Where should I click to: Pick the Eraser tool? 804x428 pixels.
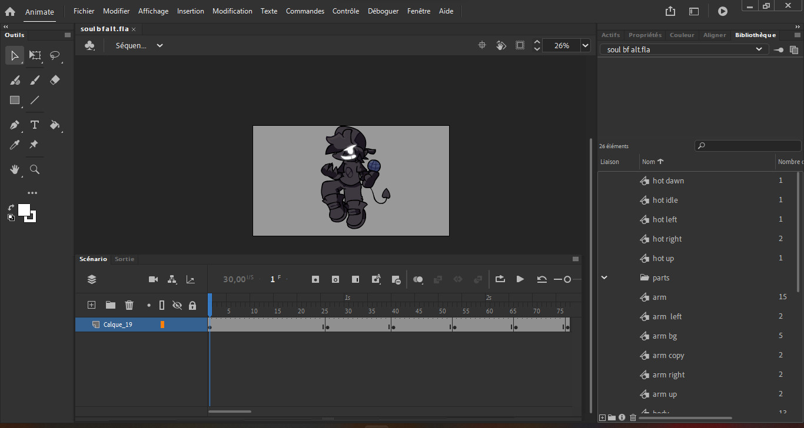click(x=55, y=80)
